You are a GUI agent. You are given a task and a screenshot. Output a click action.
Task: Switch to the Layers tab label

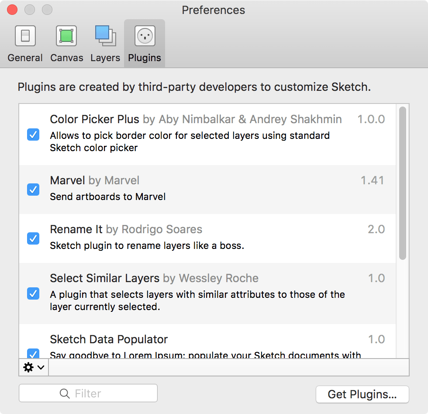[x=105, y=58]
